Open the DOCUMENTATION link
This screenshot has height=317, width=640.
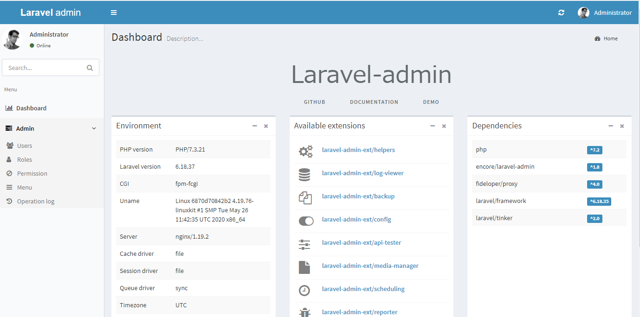(374, 102)
